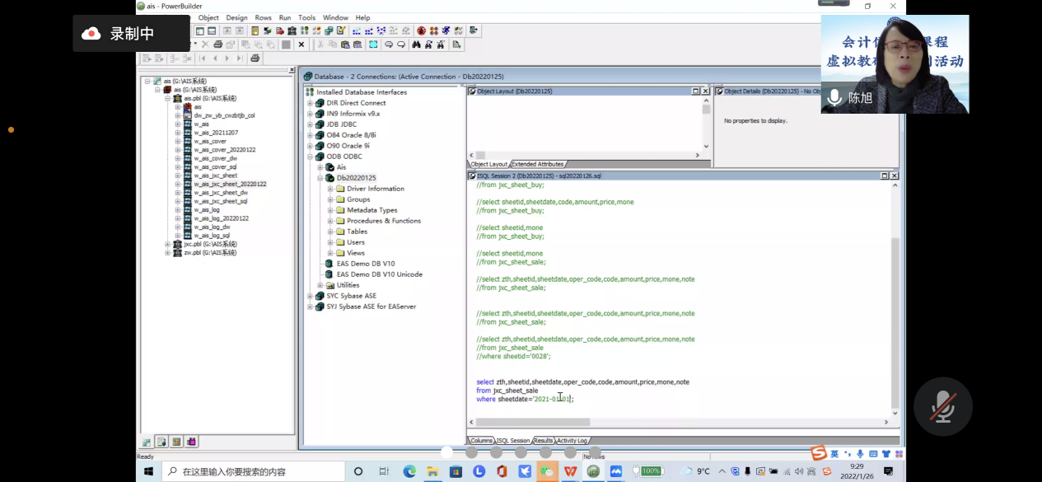This screenshot has height=482, width=1042.
Task: Switch to the Activity Log tab
Action: tap(572, 441)
